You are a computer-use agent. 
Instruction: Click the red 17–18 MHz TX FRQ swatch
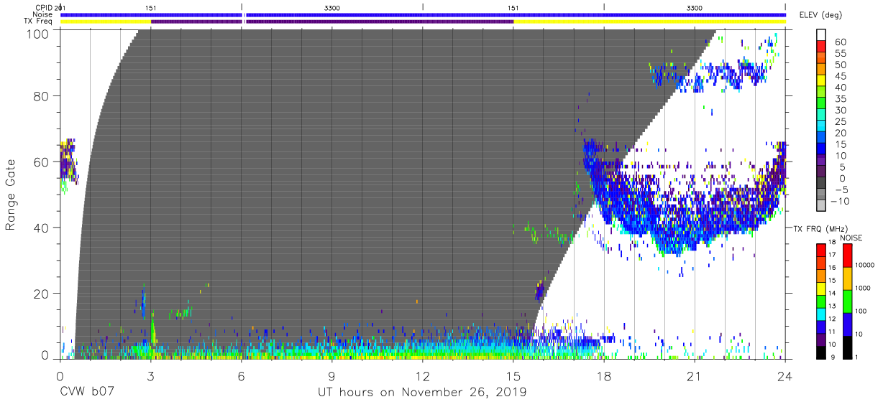tap(822, 249)
